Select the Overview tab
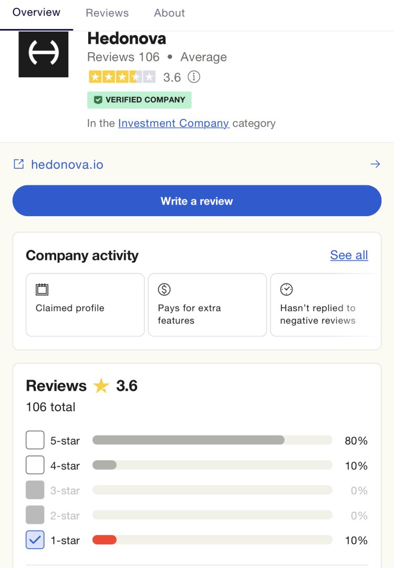 36,13
